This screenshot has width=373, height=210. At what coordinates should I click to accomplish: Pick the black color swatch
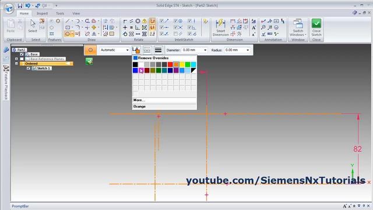135,65
